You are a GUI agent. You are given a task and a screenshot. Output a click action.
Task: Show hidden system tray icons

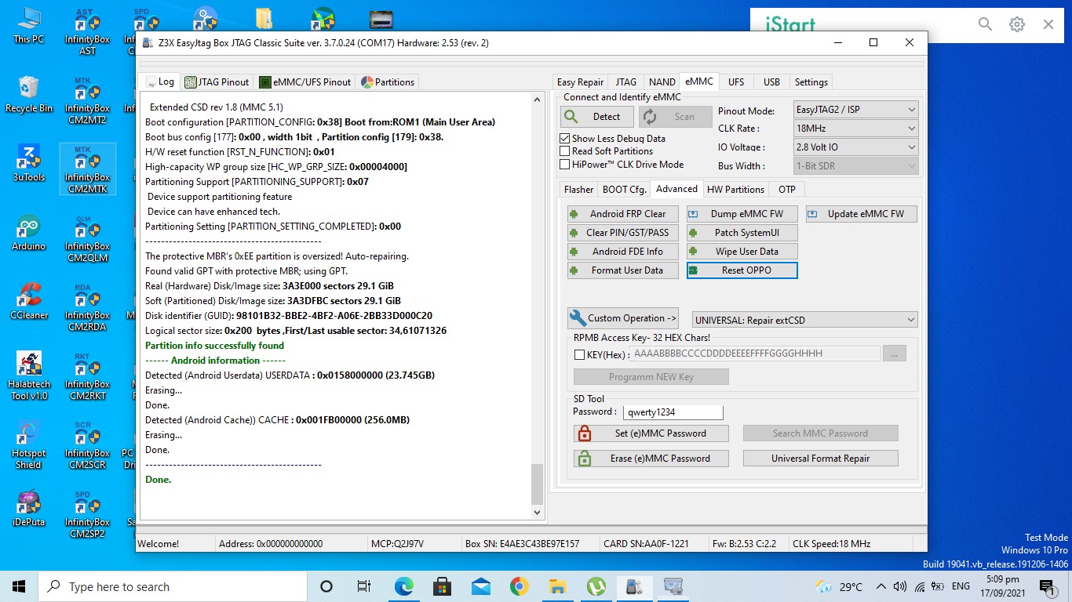pyautogui.click(x=881, y=586)
